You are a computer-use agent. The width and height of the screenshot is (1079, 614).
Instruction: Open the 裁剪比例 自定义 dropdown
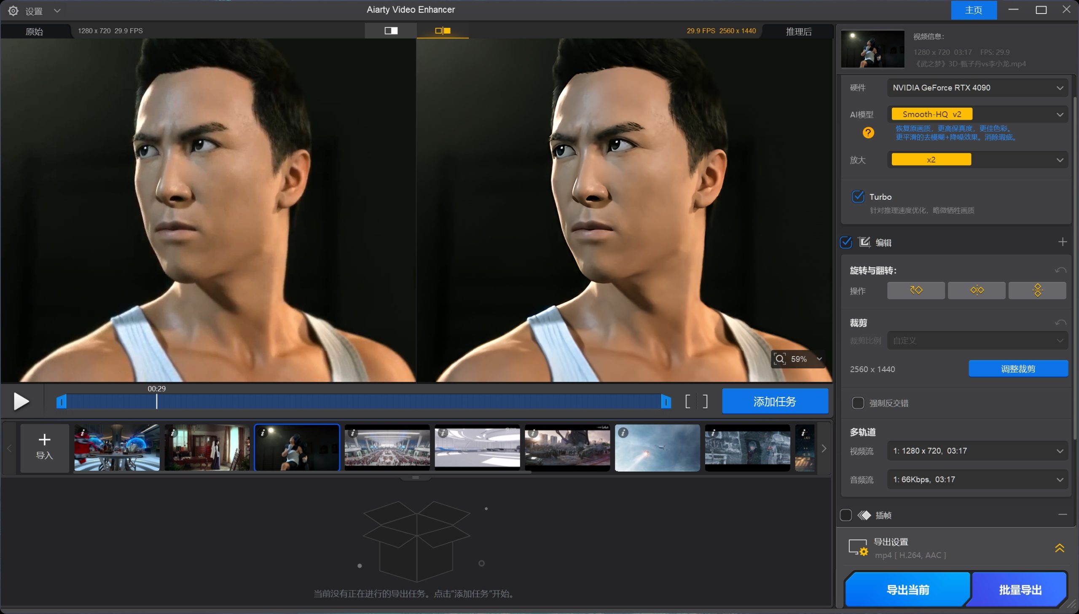point(977,341)
